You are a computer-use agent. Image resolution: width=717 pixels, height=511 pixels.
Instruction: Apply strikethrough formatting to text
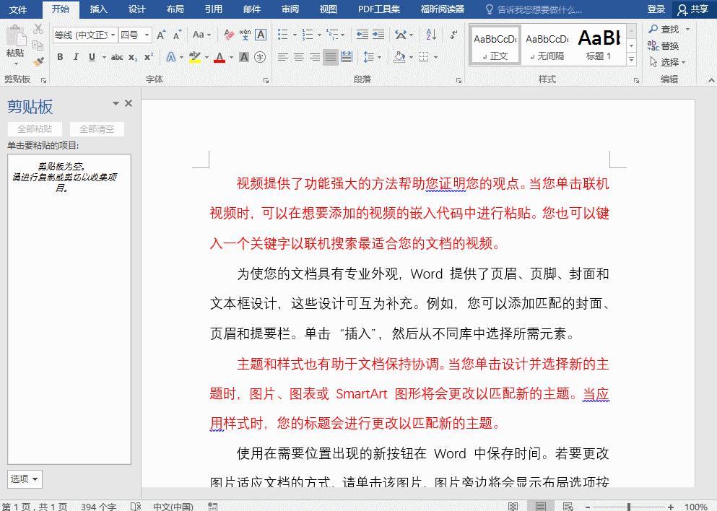point(118,57)
